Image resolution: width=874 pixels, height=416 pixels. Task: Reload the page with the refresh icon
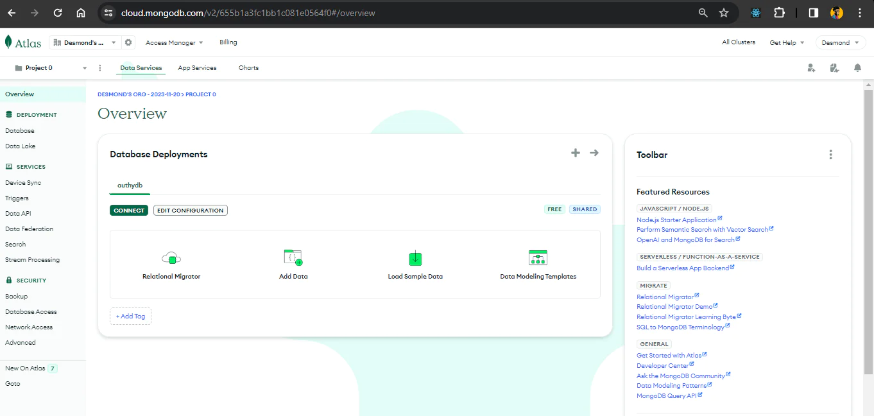pos(58,13)
